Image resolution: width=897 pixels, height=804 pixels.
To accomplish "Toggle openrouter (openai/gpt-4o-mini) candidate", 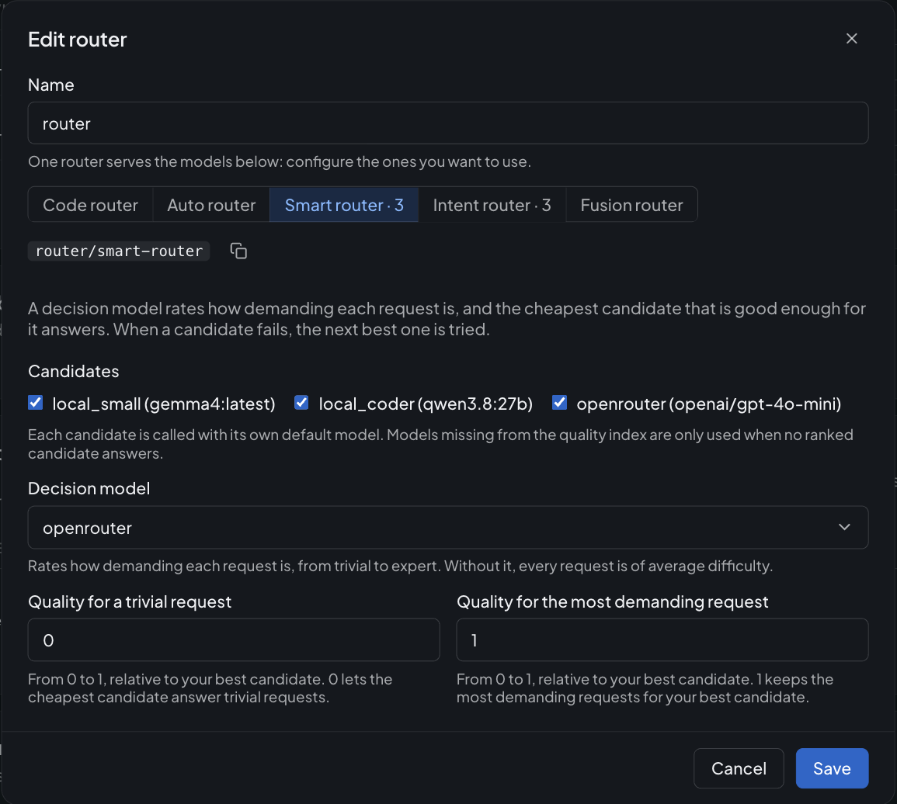I will [x=559, y=403].
